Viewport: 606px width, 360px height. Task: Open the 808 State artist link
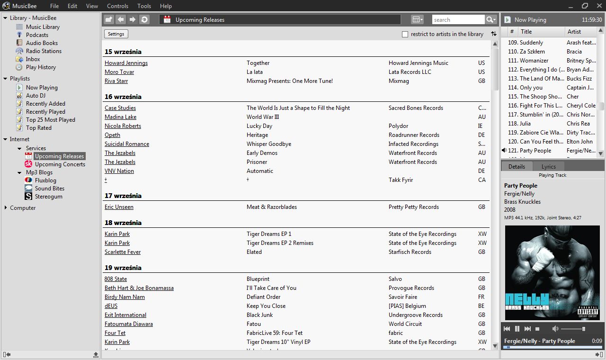point(116,279)
